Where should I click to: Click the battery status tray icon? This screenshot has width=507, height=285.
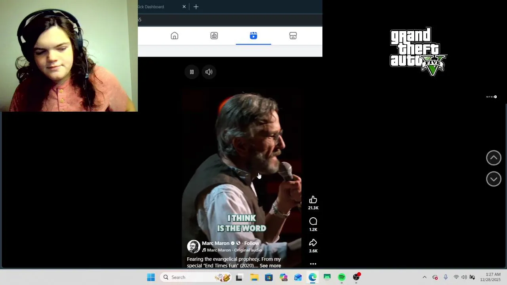[x=472, y=277]
